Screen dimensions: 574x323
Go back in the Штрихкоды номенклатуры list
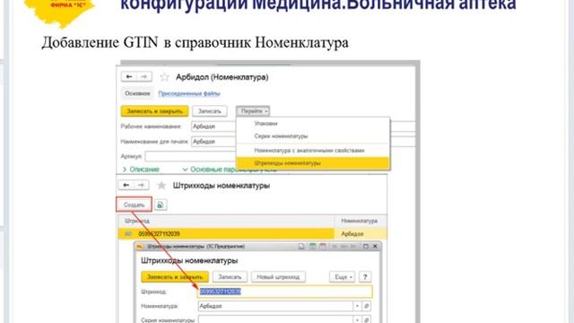coord(126,186)
